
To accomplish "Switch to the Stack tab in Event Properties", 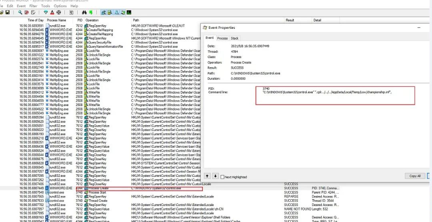I will 234,38.
